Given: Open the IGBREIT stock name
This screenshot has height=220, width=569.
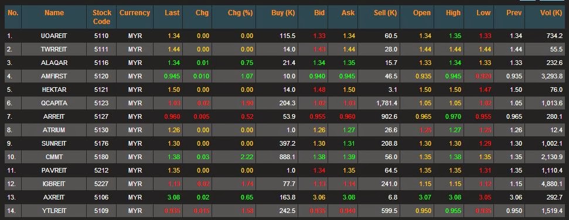Looking at the screenshot, I should pos(54,184).
